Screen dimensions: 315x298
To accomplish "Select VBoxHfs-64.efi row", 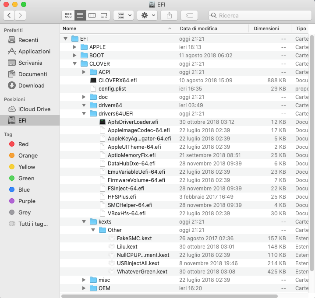I will [184, 213].
